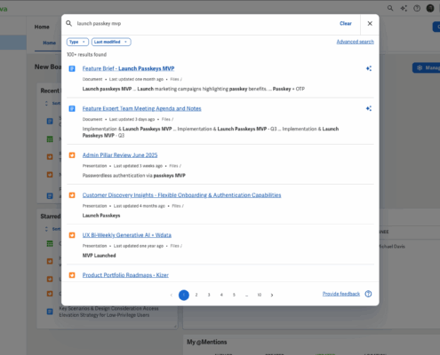Close the search dialog
This screenshot has height=355, width=440.
tap(370, 23)
